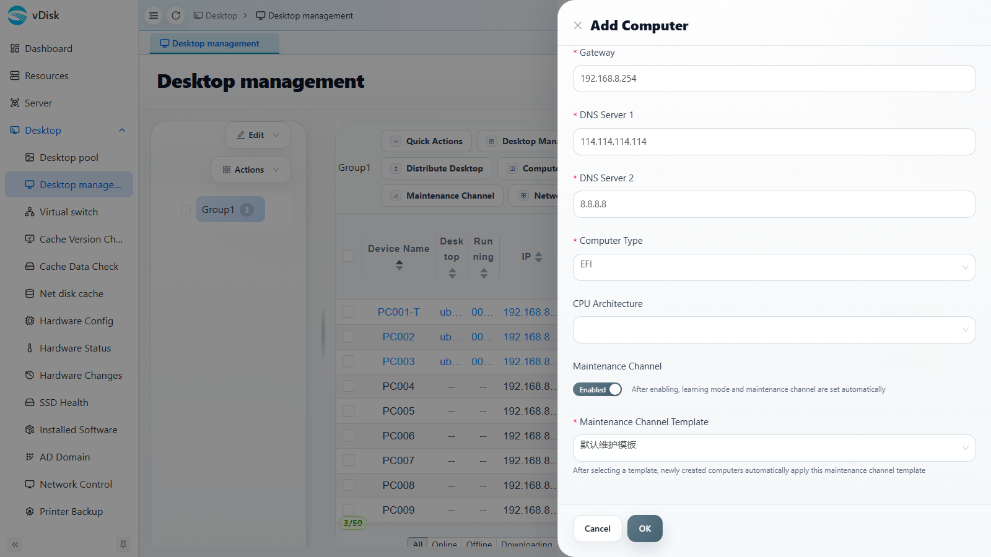Image resolution: width=991 pixels, height=557 pixels.
Task: Click the refresh icon in top bar
Action: point(176,15)
